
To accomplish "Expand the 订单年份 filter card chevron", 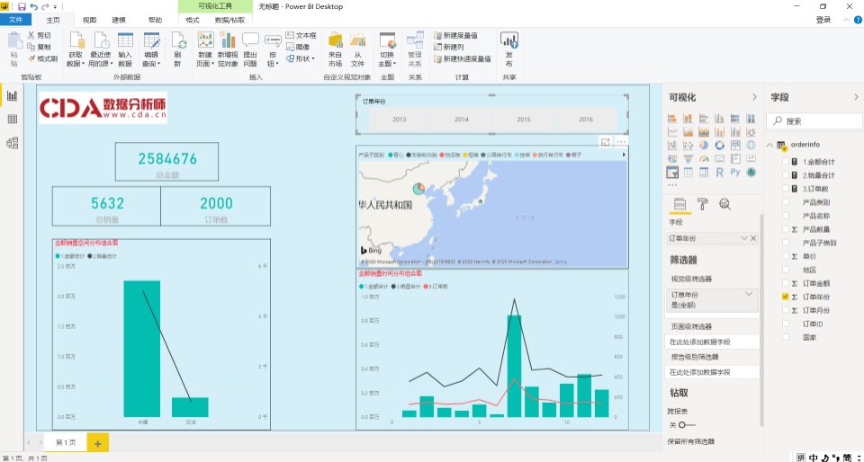I will point(749,294).
